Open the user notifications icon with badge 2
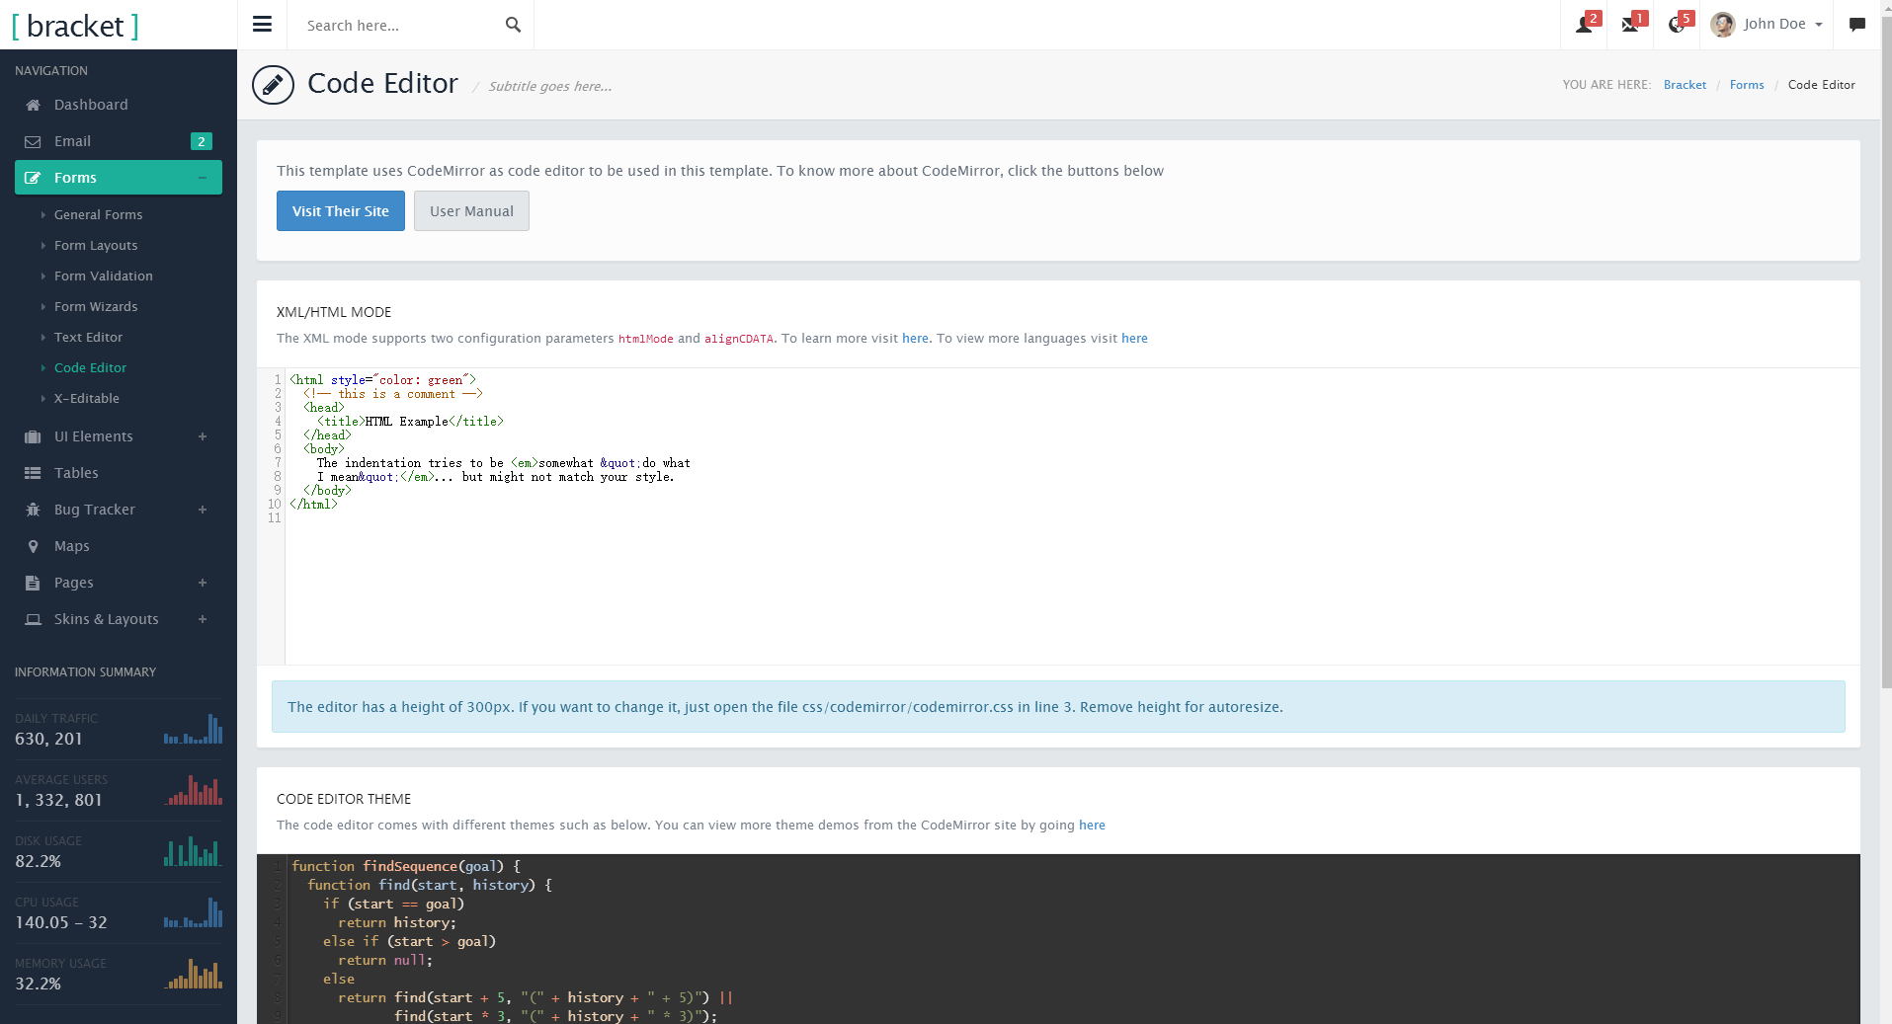The image size is (1892, 1024). (1584, 25)
